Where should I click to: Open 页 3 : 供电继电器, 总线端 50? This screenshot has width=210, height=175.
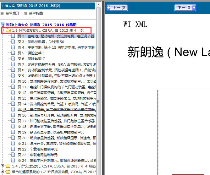[41, 42]
